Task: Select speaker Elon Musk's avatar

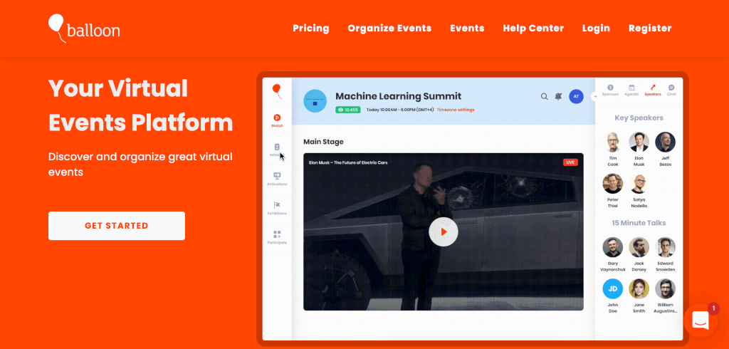Action: [x=639, y=142]
